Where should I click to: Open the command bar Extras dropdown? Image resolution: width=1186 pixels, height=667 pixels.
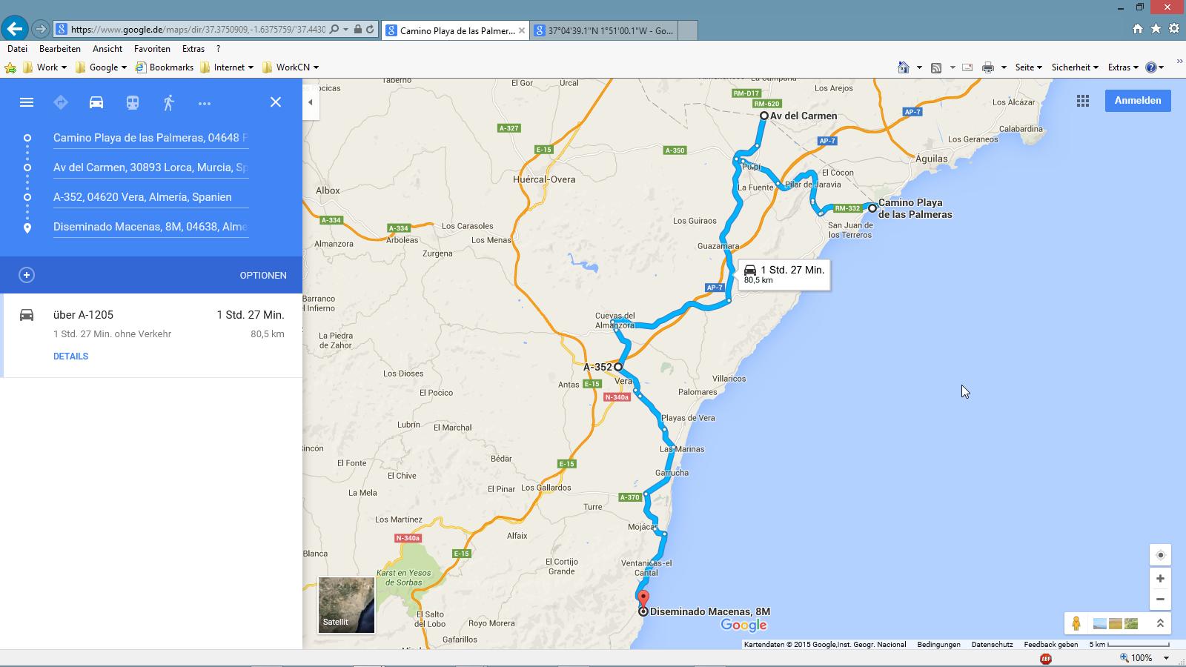pyautogui.click(x=1123, y=67)
